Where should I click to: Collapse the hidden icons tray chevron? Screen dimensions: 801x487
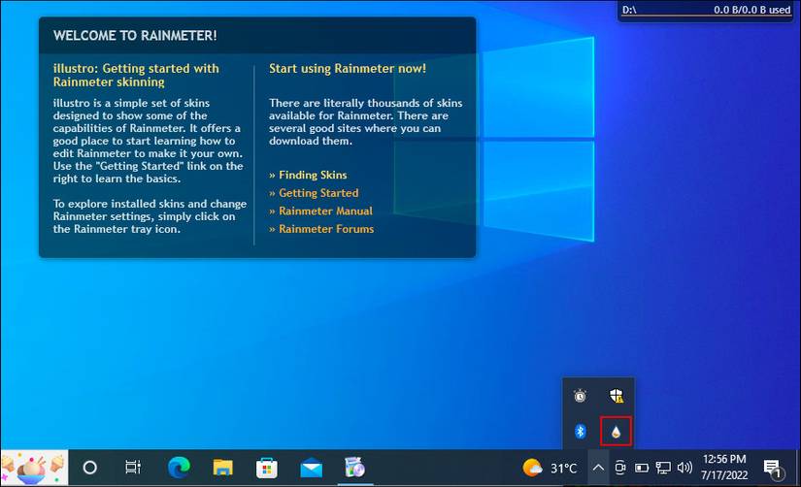[598, 468]
